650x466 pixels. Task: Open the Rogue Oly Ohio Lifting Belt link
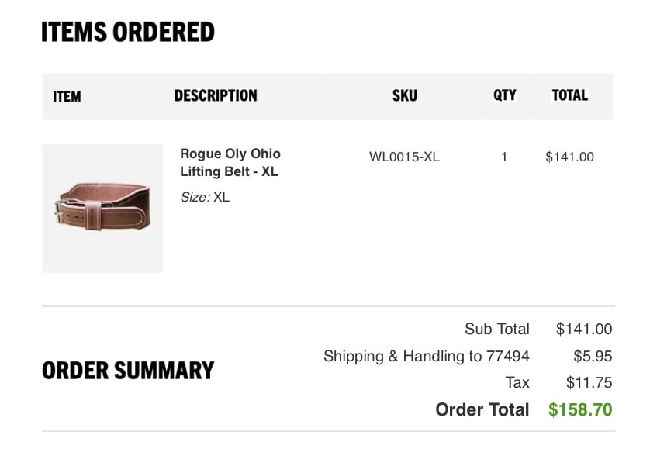tap(230, 162)
